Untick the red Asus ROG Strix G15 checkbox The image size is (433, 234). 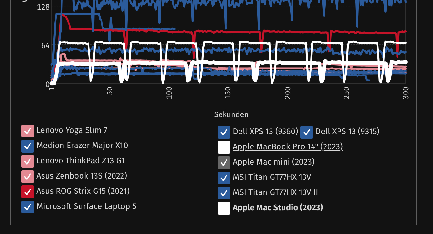(28, 192)
